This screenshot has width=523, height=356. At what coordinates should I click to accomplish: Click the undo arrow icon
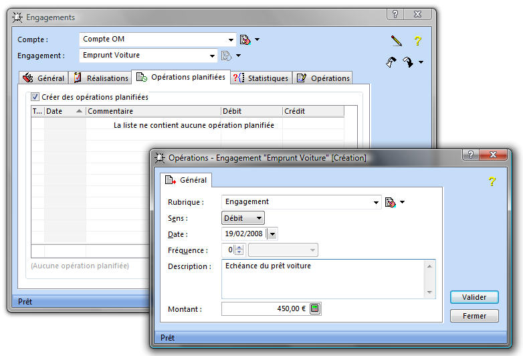click(392, 62)
